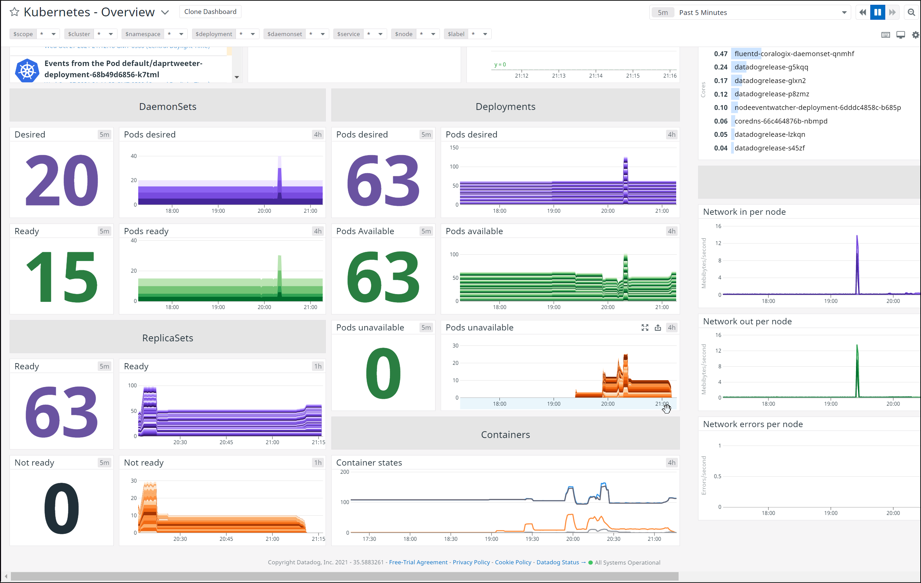Screen dimensions: 921x583
Task: Open the Past 5 Minutes time range selector
Action: (750, 12)
